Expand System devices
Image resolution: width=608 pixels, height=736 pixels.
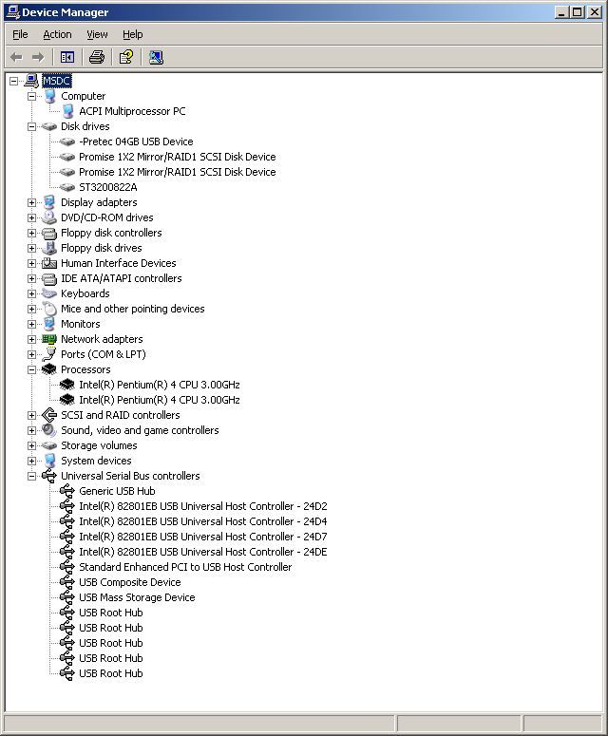point(31,461)
